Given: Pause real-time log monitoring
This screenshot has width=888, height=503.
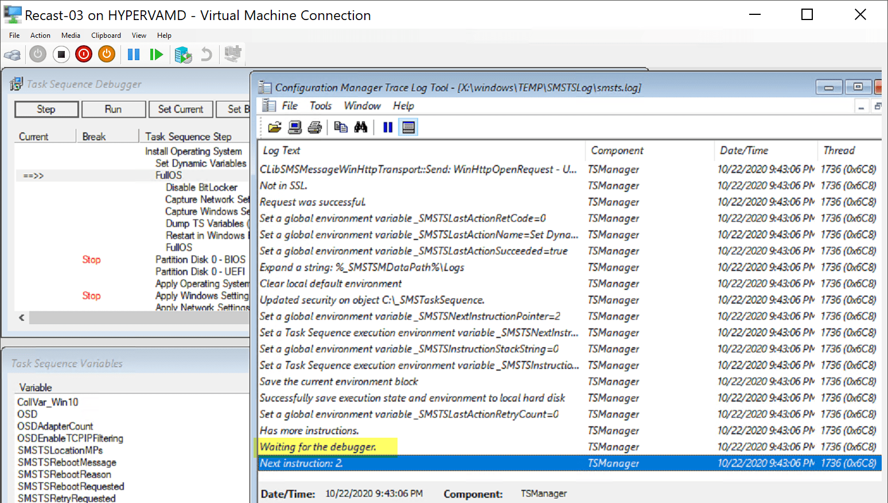Looking at the screenshot, I should [388, 127].
